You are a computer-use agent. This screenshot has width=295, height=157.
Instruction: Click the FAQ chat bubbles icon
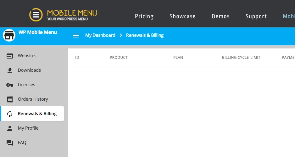point(10,143)
